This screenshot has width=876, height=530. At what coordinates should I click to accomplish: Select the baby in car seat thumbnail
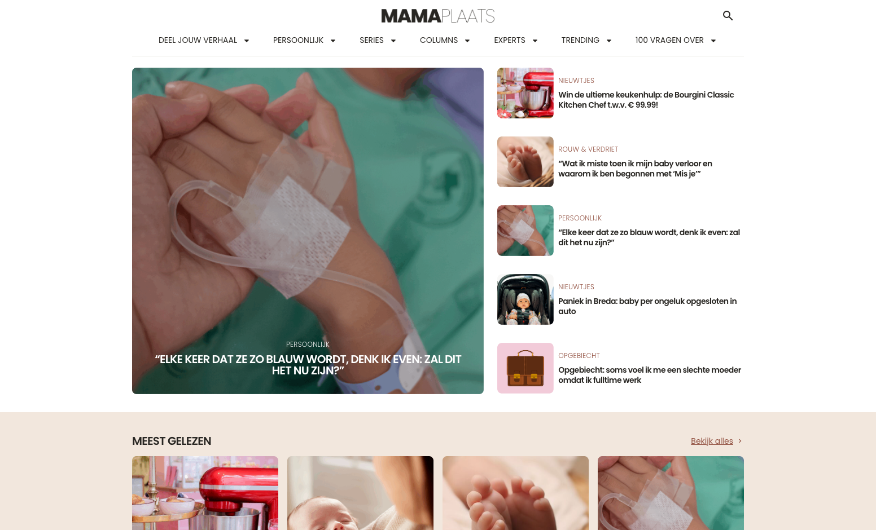tap(525, 299)
